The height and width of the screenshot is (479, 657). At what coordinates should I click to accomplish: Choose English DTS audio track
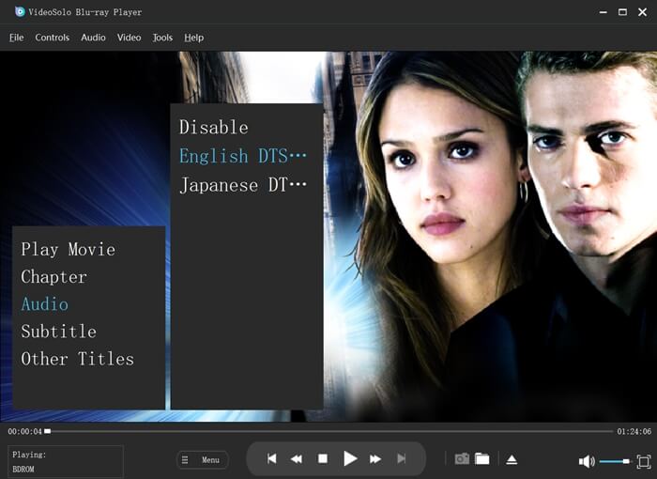tap(243, 157)
